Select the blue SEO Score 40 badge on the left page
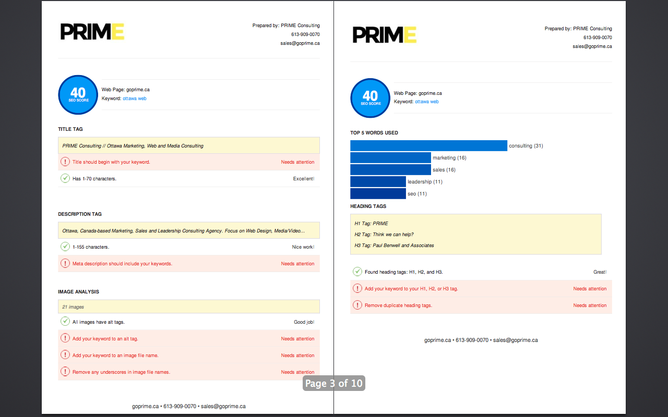 coord(78,94)
